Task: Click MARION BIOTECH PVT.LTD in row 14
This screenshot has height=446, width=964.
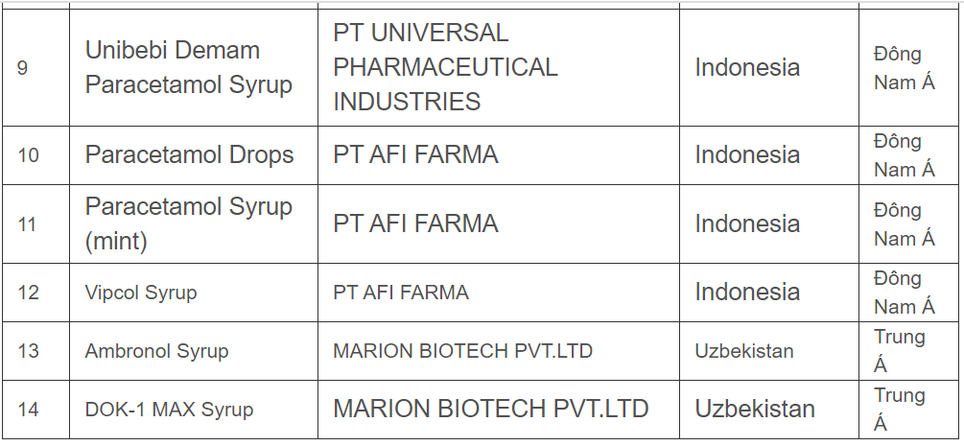Action: (490, 409)
